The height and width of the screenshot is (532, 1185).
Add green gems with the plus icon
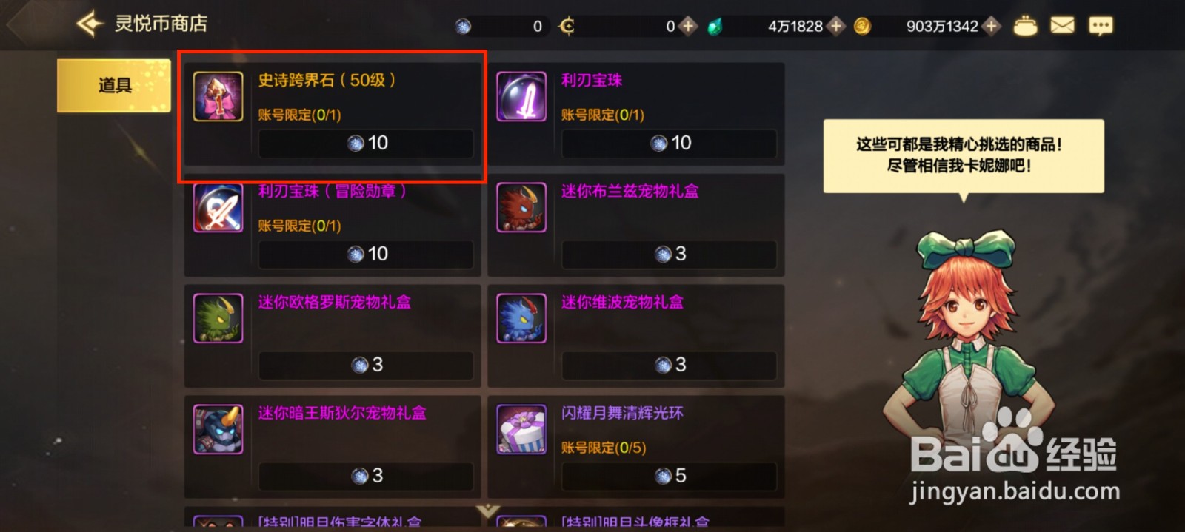coord(836,26)
